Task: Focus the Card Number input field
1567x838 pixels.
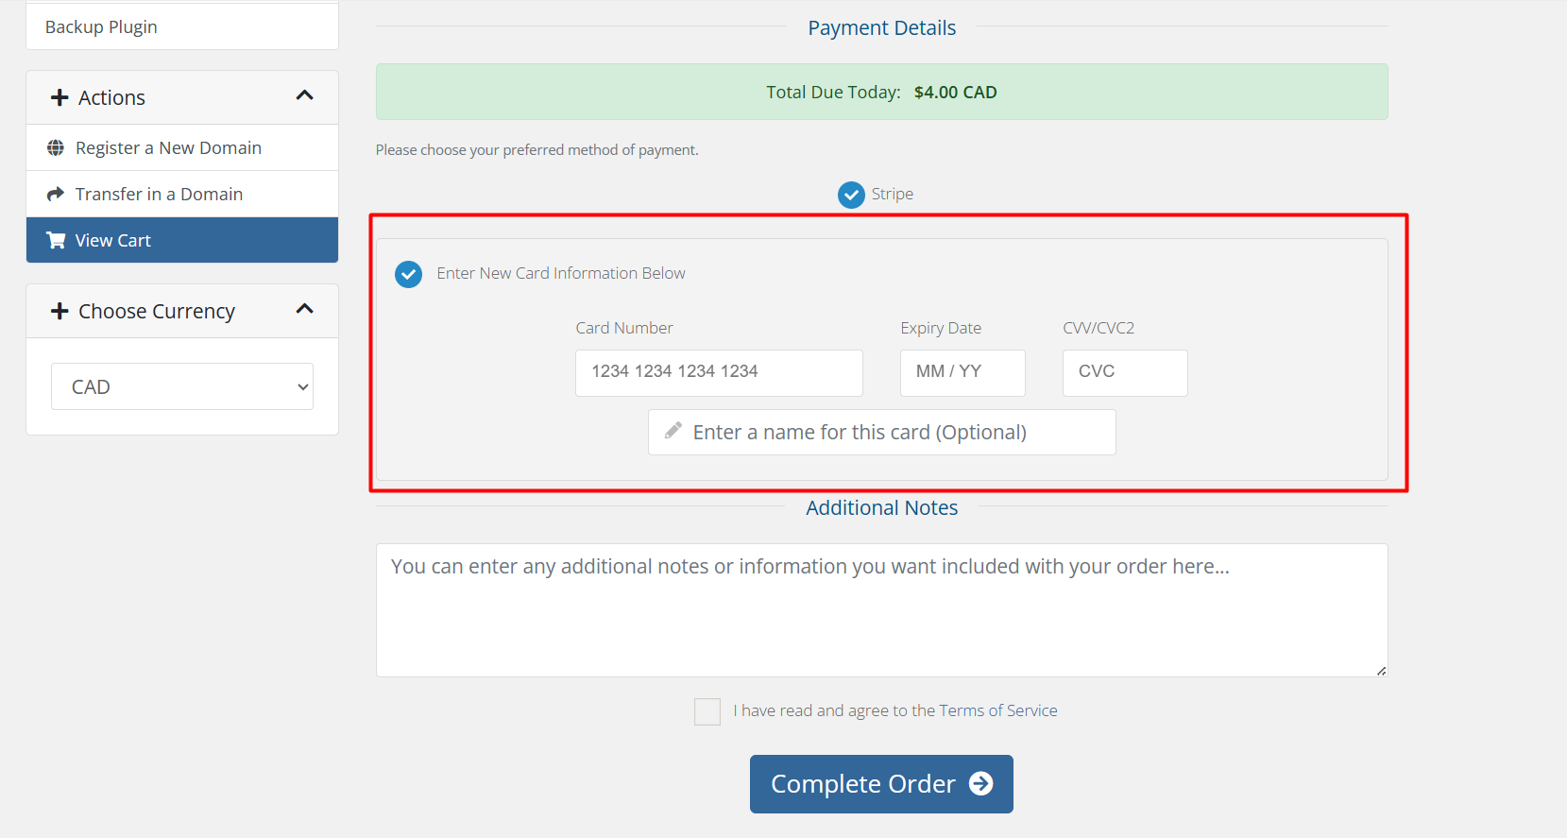Action: click(x=719, y=372)
